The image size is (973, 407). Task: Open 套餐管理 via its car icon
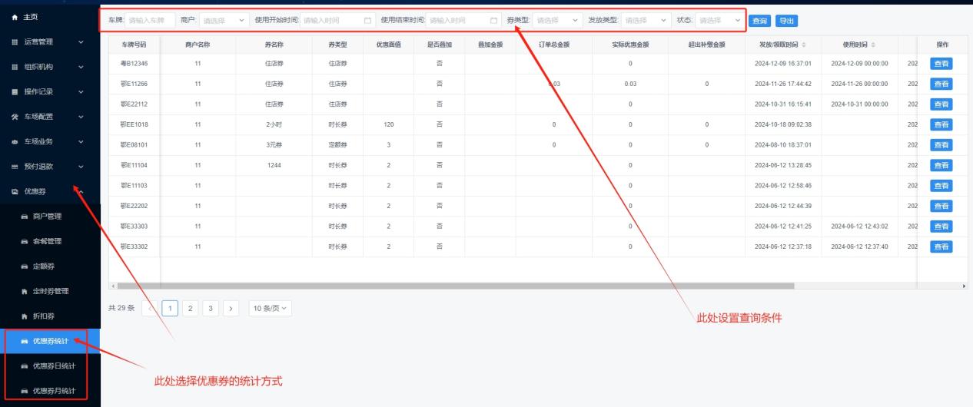(x=25, y=241)
